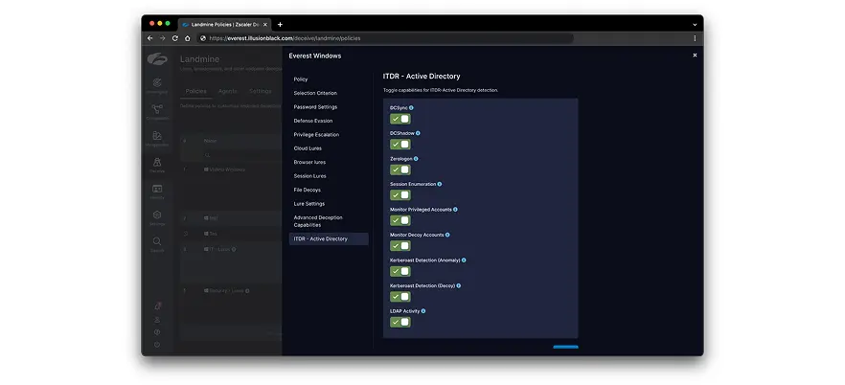
Task: Click info icon beside LDAP Activity
Action: [x=423, y=311]
